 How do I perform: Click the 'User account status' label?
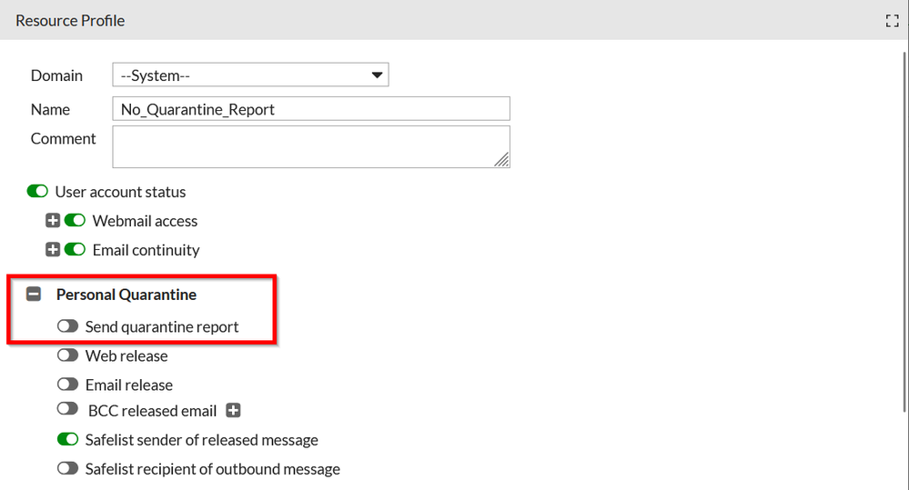coord(121,192)
